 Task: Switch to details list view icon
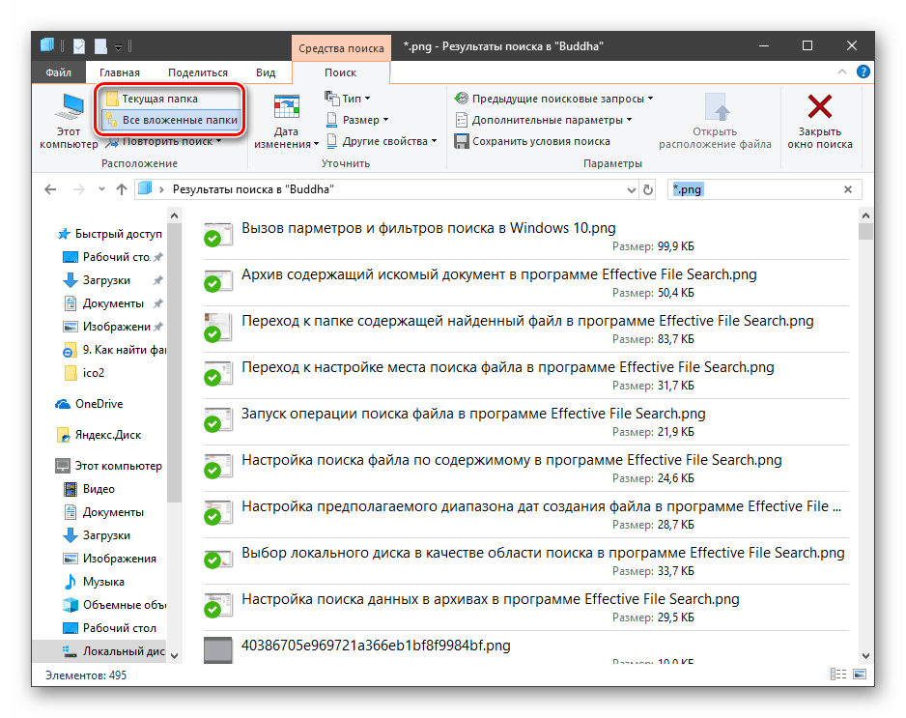tap(836, 675)
